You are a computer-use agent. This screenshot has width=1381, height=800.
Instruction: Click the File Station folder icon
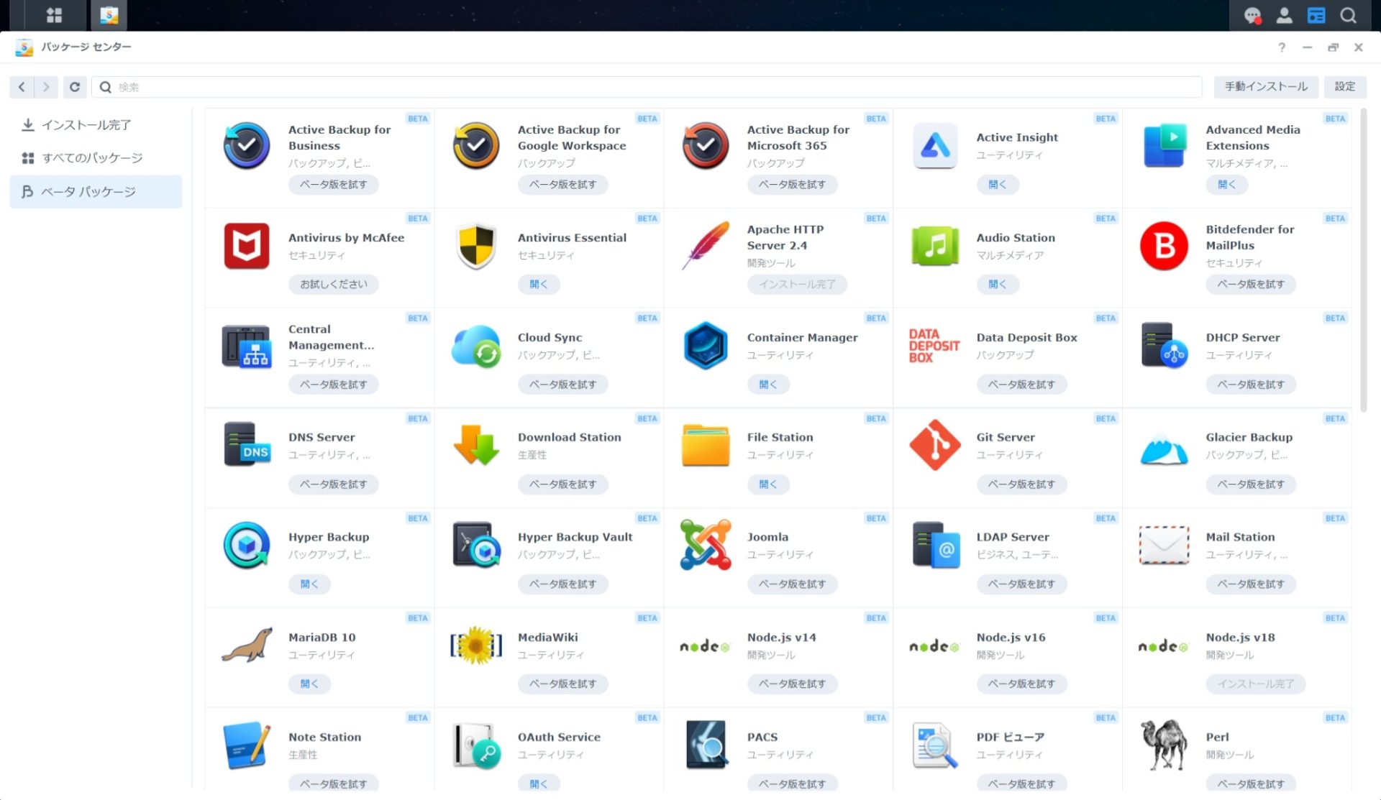click(705, 445)
